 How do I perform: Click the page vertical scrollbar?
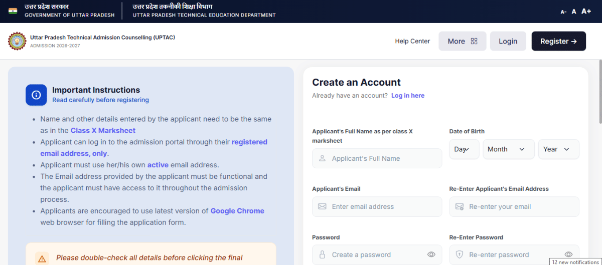[599, 92]
